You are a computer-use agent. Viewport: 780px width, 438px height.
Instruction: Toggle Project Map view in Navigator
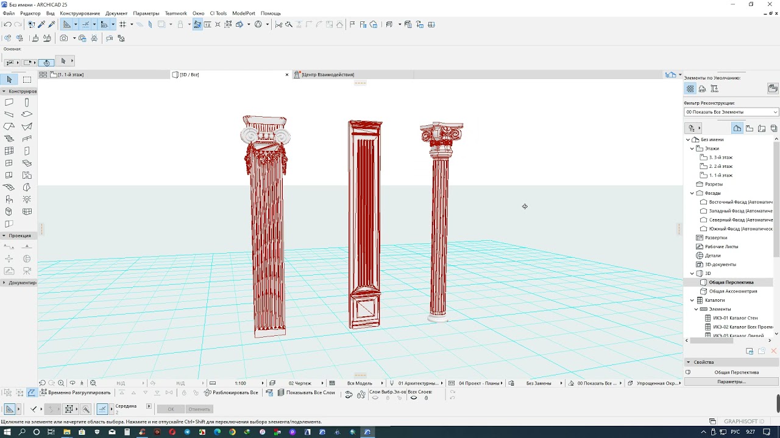click(737, 128)
